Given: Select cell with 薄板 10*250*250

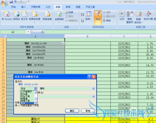Looking at the screenshot, I should 36,47.
